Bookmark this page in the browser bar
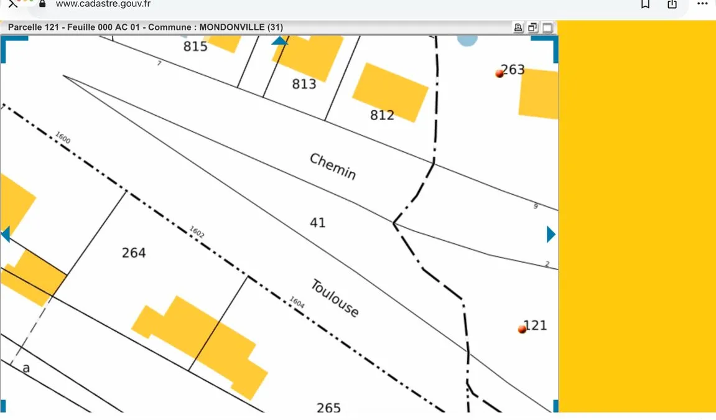The width and height of the screenshot is (716, 420). click(x=645, y=4)
